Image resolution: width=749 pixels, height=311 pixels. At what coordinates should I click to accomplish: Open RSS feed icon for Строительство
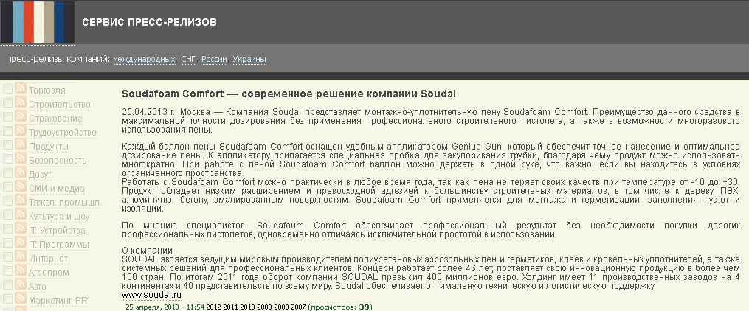point(21,102)
